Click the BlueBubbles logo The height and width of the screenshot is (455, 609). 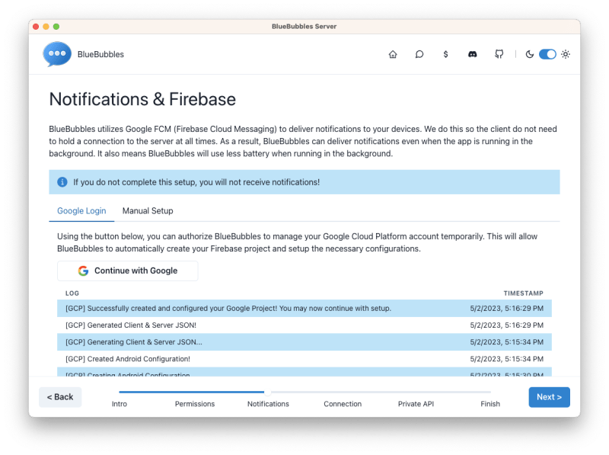57,53
